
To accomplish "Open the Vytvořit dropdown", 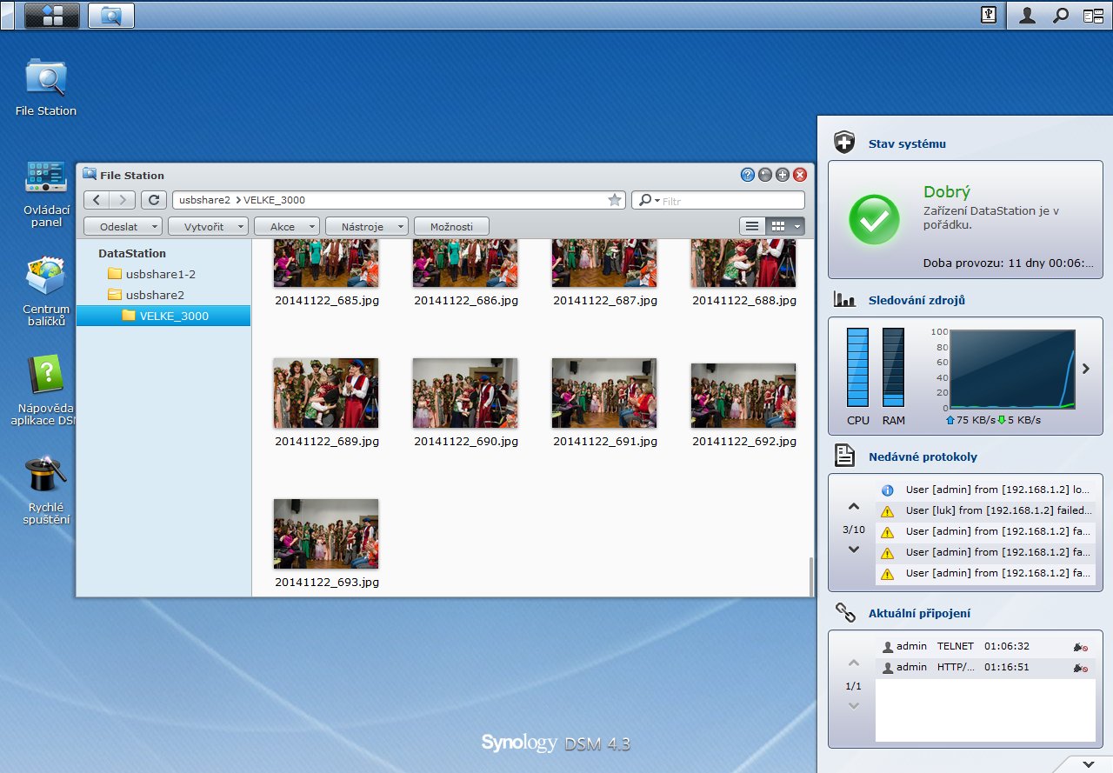I will pos(208,226).
